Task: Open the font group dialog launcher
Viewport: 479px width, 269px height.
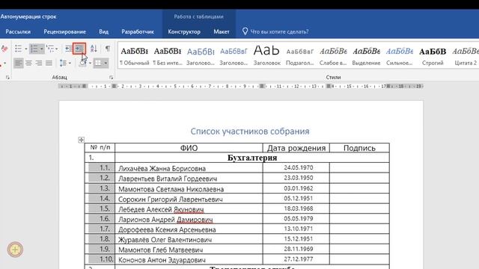Action: (x=7, y=78)
